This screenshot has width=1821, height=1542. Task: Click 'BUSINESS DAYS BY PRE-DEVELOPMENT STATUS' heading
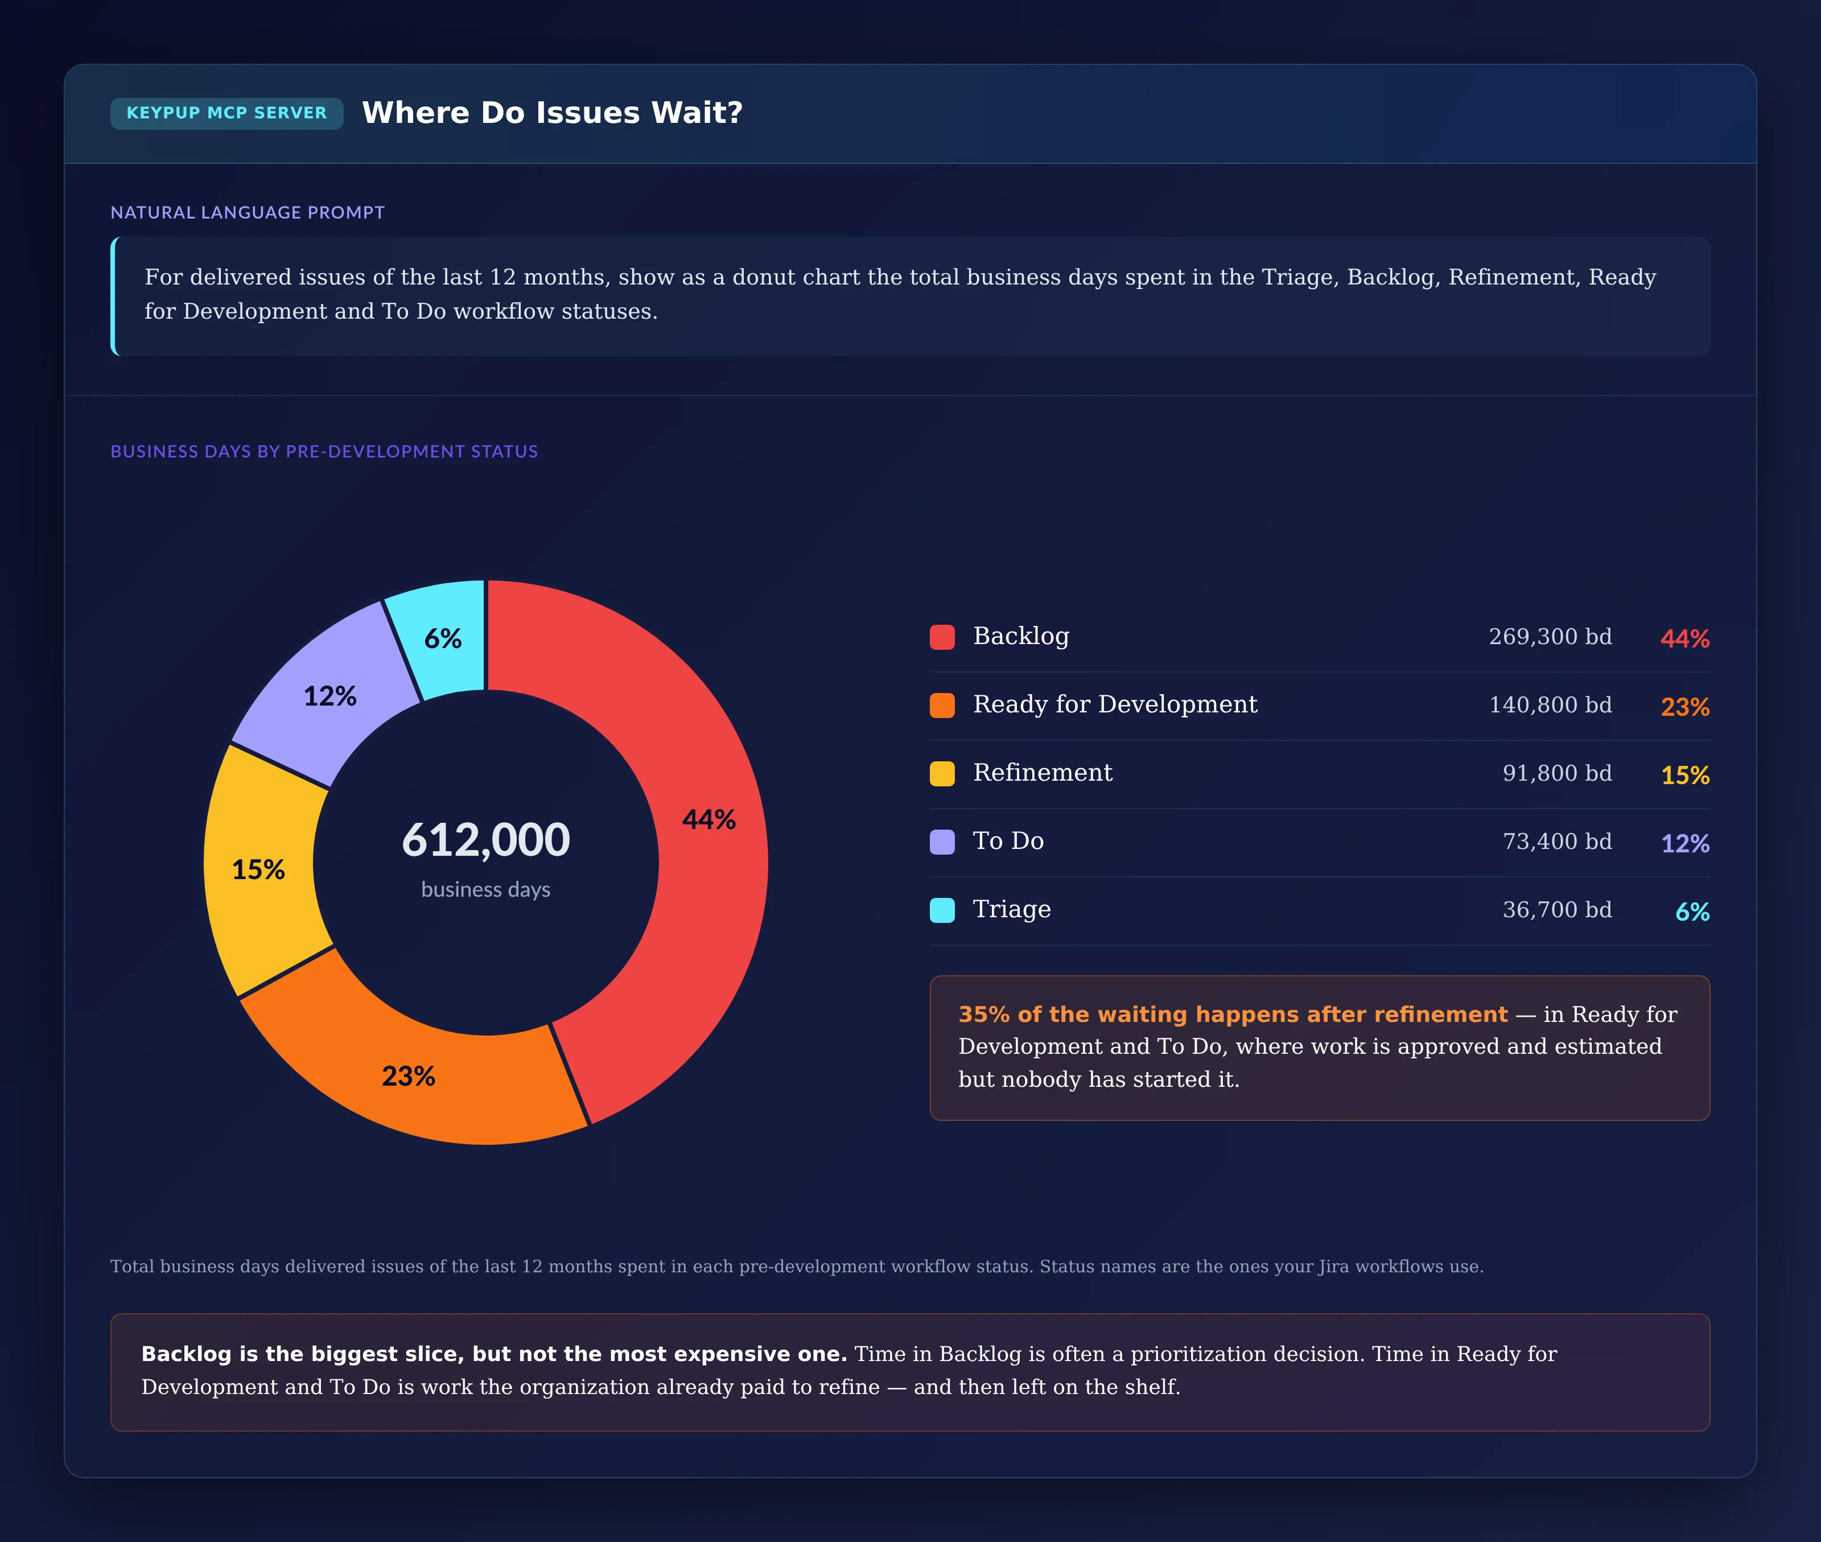[324, 451]
